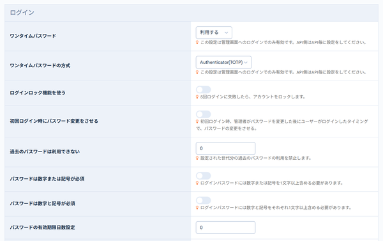
Task: Toggle ログインロック機能を使う switch
Action: click(203, 89)
